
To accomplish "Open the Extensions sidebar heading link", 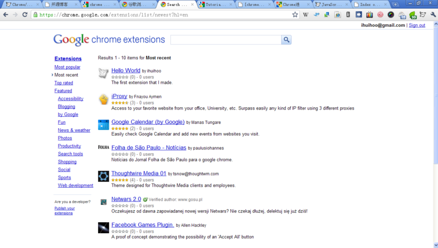I will click(x=68, y=59).
